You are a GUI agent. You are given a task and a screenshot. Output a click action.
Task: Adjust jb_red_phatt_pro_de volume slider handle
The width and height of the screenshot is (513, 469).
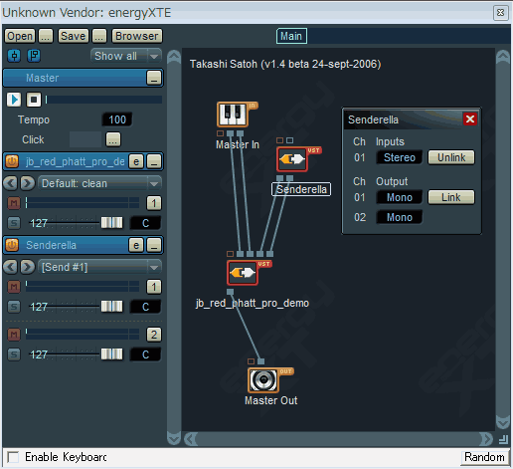point(111,223)
